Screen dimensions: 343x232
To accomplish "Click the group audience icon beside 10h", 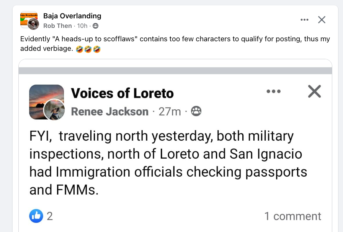I will [x=95, y=26].
